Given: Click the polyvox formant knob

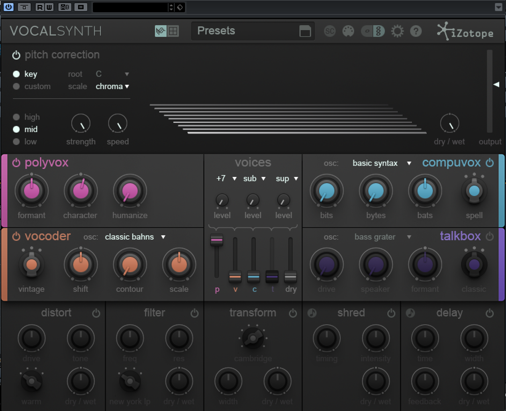Looking at the screenshot, I should (32, 191).
